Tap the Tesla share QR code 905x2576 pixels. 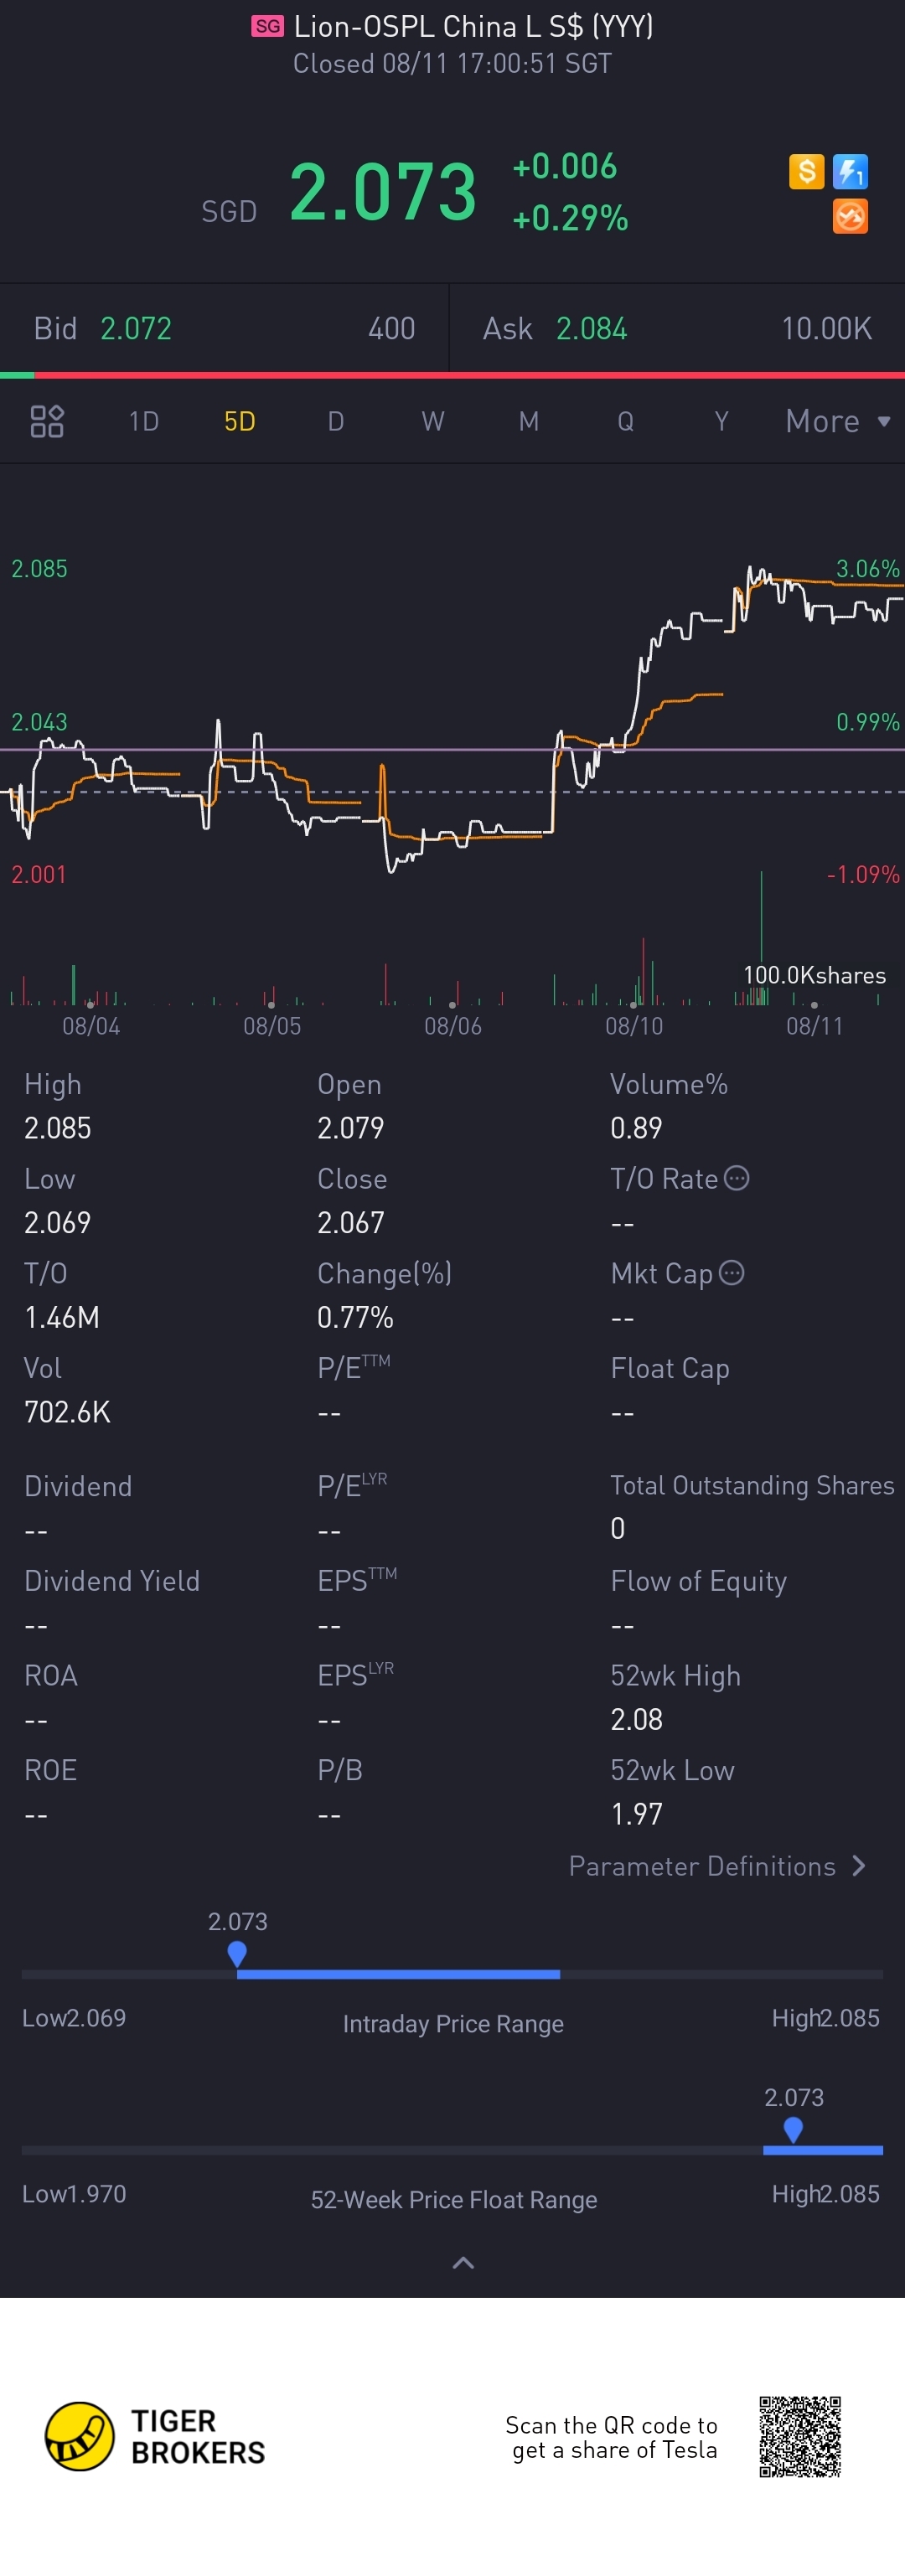point(799,2436)
